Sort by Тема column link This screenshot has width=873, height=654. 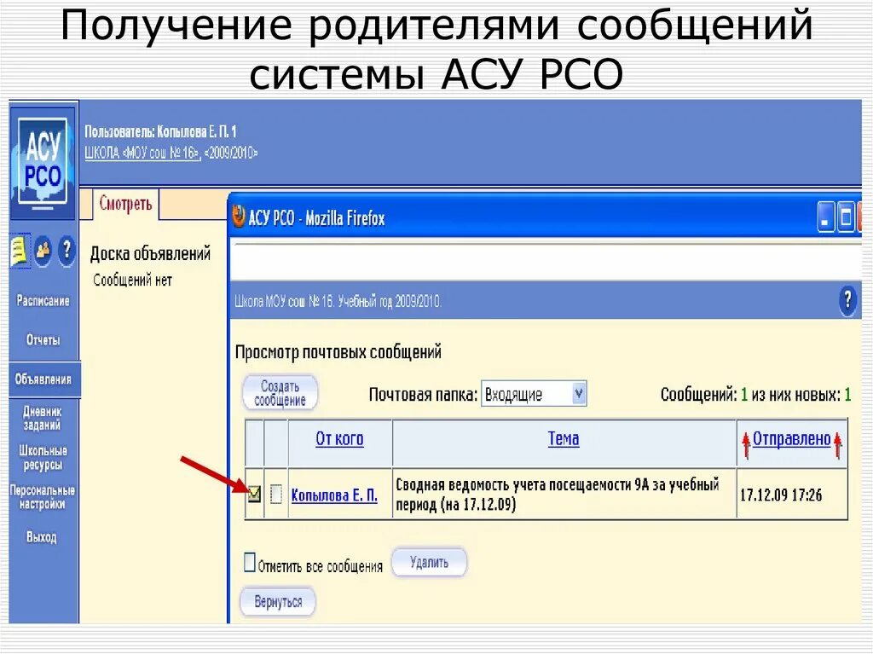[x=564, y=439]
